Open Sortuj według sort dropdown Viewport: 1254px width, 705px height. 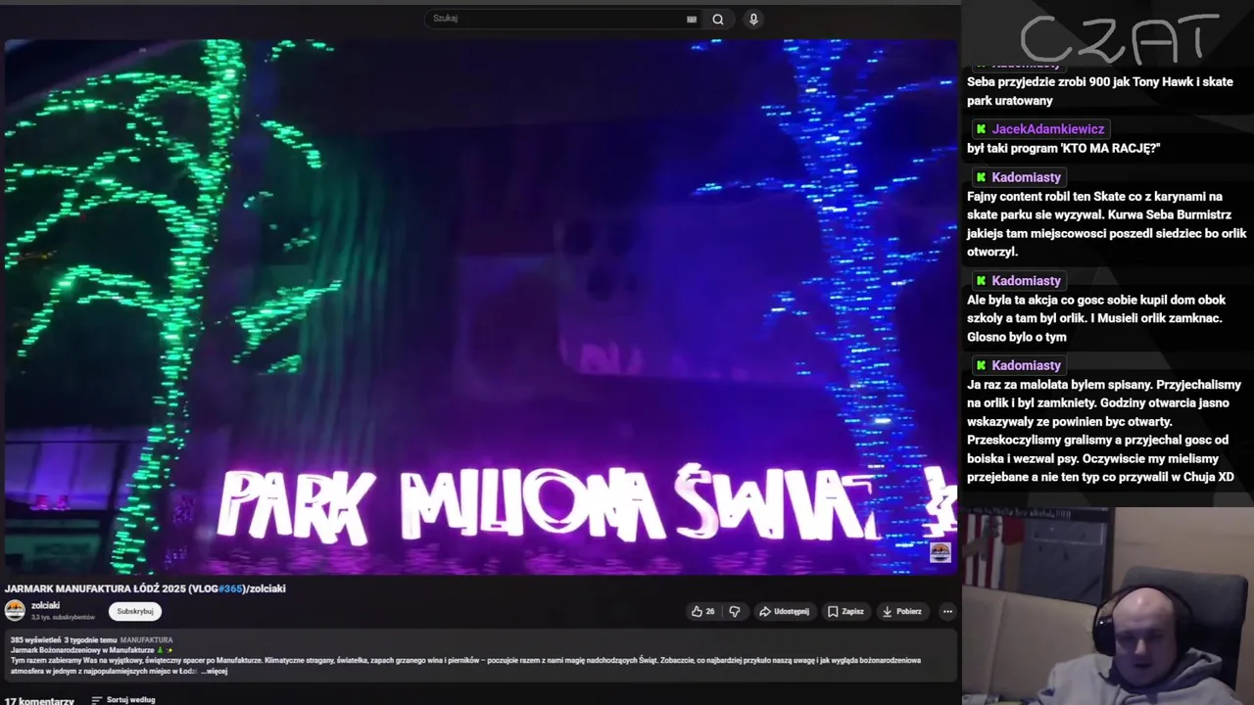123,700
